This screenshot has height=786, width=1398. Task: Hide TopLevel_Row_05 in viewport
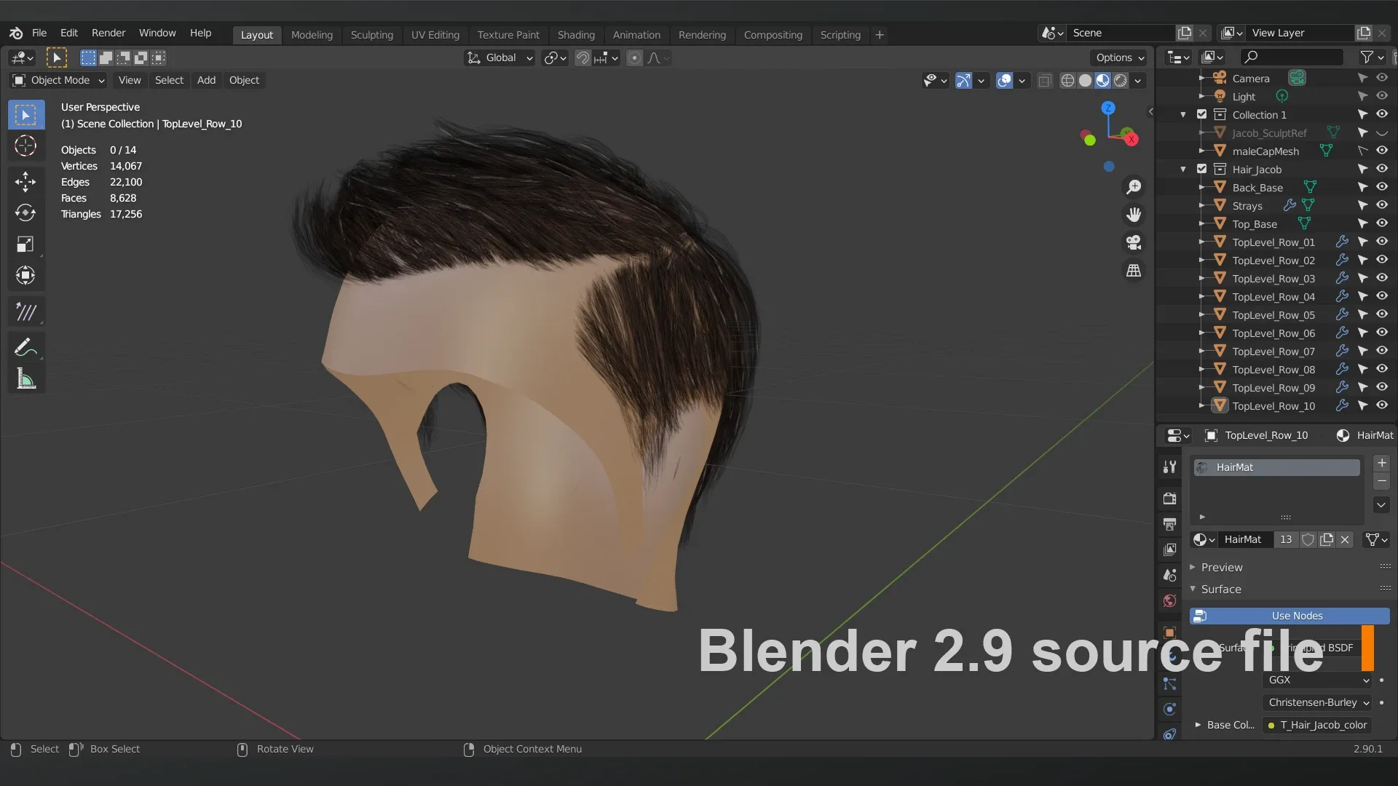click(x=1381, y=314)
